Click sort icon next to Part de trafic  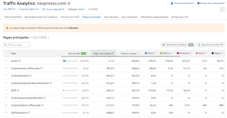[x=87, y=54]
